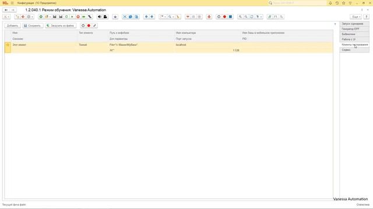373x209 pixels.
Task: Click the Добавить button
Action: [x=13, y=26]
